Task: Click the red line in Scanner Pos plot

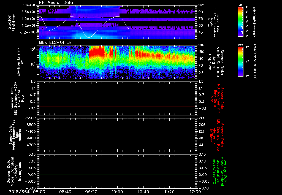Action: (x=117, y=140)
